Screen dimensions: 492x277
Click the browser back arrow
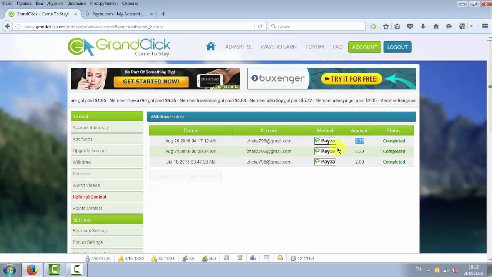pos(8,27)
